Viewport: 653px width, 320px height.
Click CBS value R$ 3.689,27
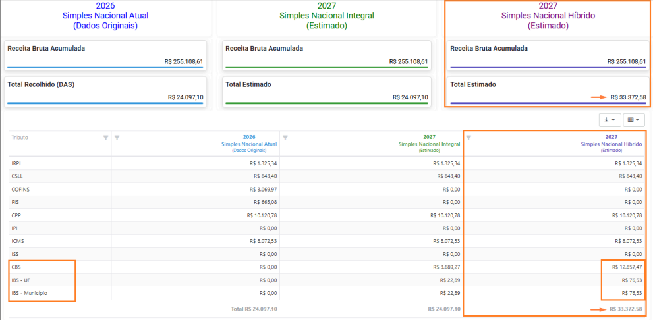447,267
